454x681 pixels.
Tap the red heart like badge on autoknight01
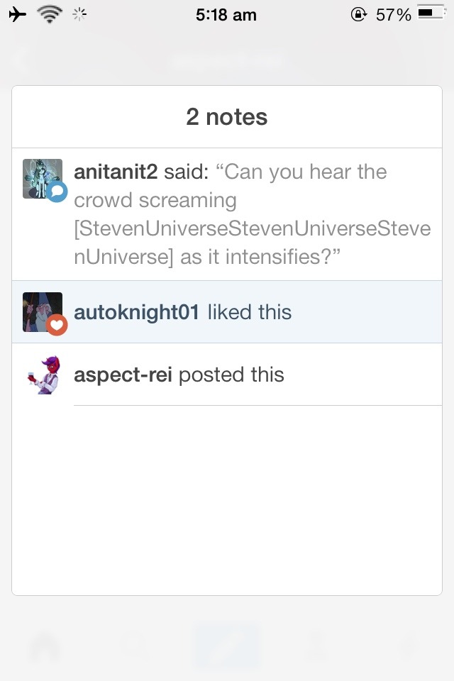57,325
